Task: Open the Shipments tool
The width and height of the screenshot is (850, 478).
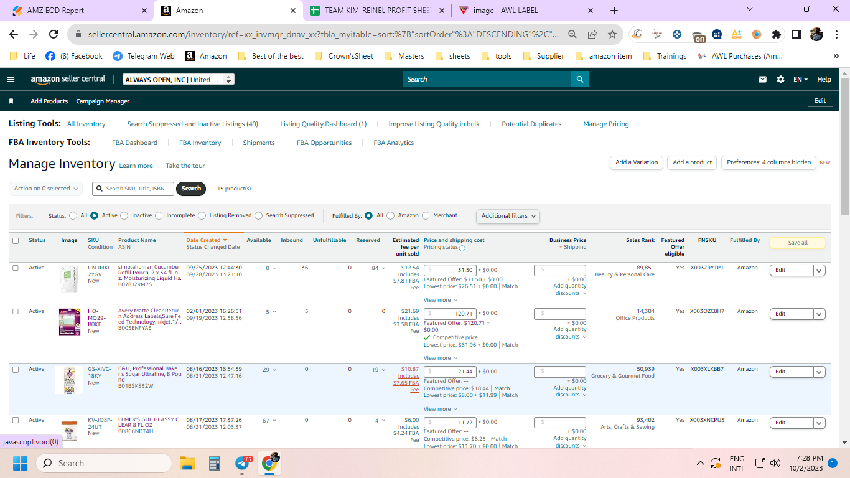Action: (x=259, y=143)
